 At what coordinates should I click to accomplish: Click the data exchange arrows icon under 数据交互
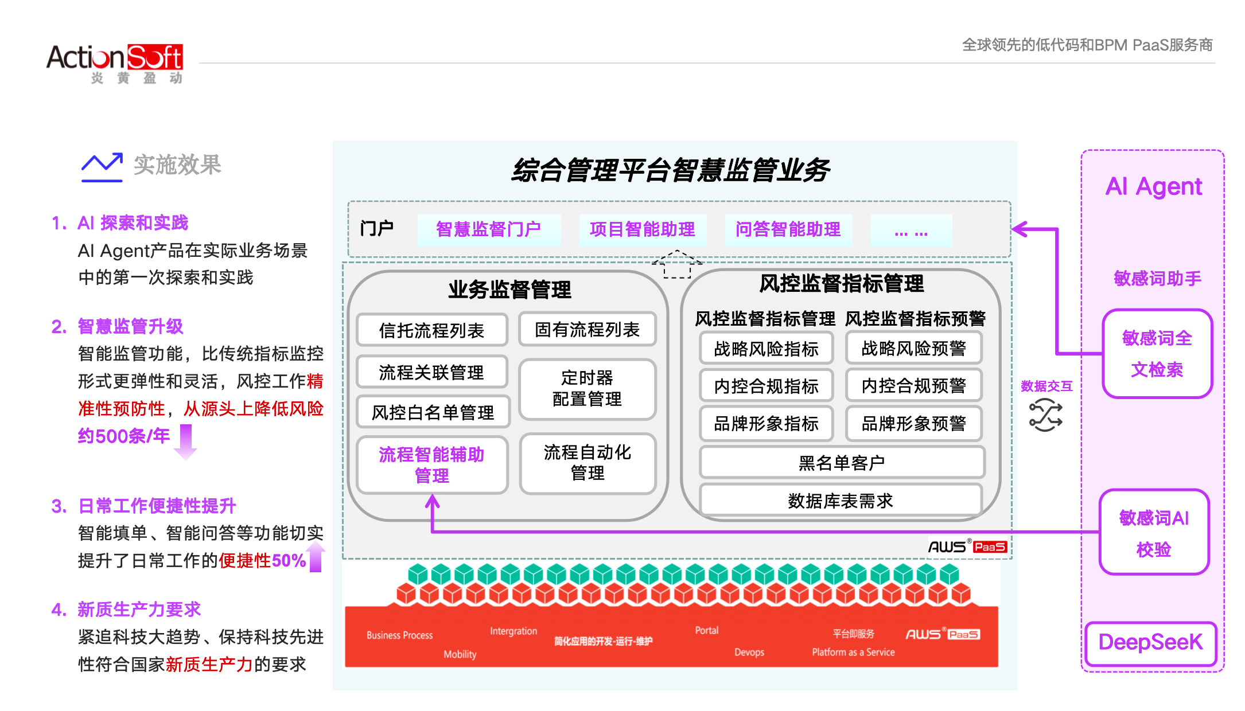click(x=1045, y=415)
